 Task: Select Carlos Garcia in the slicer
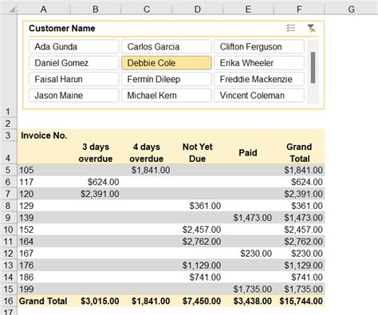point(167,47)
